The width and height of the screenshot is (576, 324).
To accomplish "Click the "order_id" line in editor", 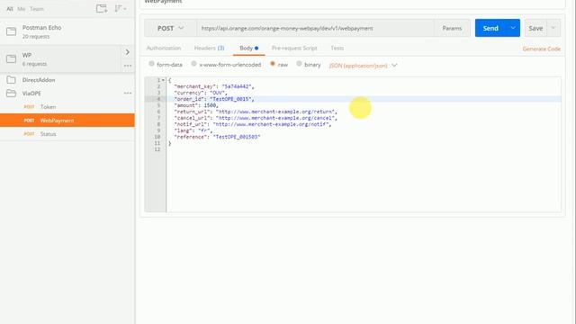I will [214, 99].
